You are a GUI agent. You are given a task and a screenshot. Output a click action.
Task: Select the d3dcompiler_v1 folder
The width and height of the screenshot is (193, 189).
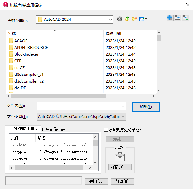coord(26,75)
